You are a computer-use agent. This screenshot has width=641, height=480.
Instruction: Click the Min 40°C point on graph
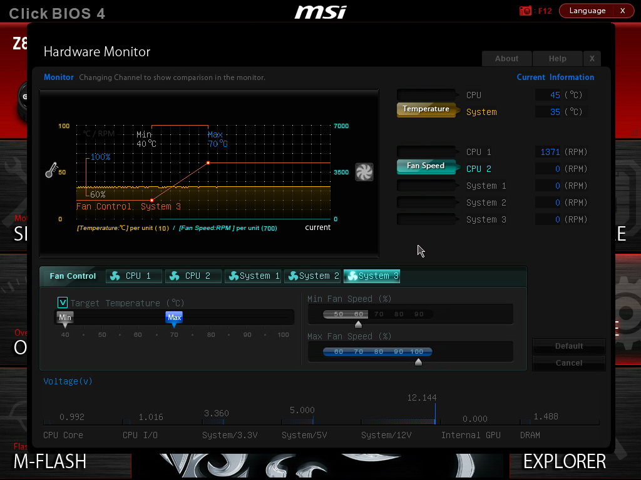(x=151, y=200)
